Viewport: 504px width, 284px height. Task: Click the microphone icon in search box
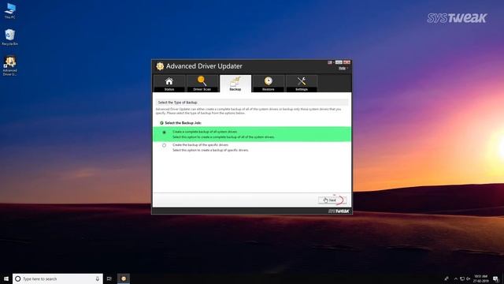98,278
